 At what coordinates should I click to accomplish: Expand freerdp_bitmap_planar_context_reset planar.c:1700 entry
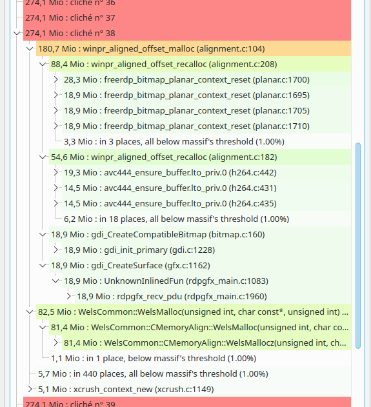(55, 79)
